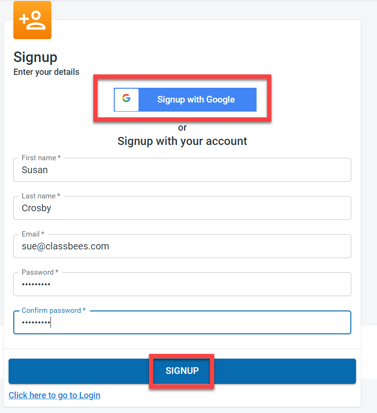377x413 pixels.
Task: Focus the field containing Crosby
Action: click(182, 208)
